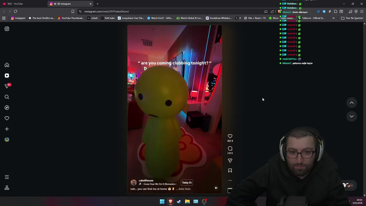Open Steam from the taskbar

[179, 201]
